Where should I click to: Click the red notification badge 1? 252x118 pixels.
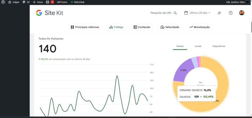click(x=52, y=2)
